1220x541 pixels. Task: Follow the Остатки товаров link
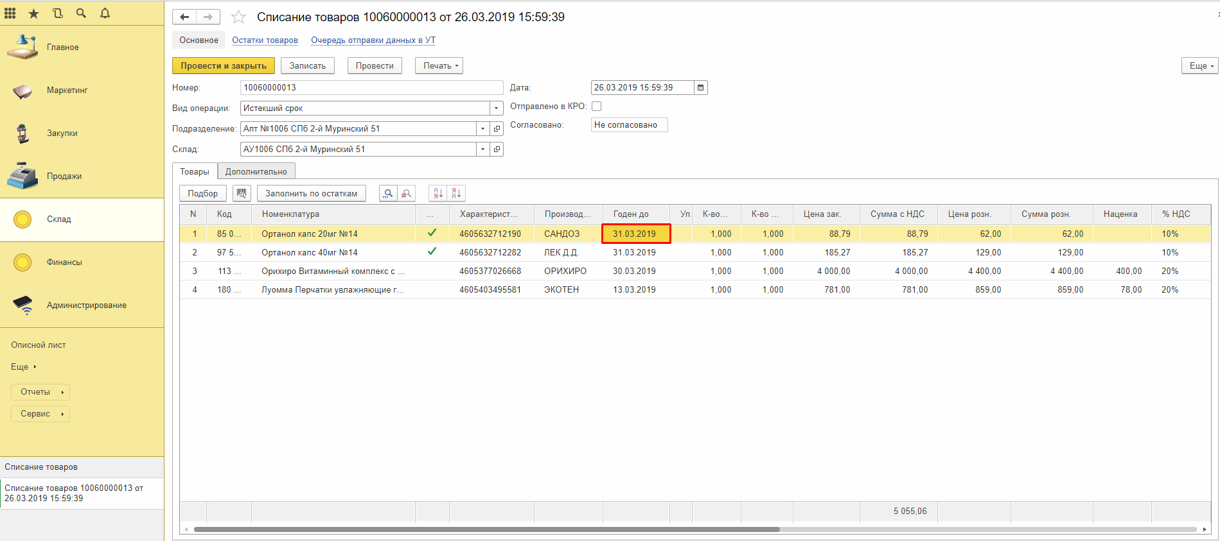point(265,40)
